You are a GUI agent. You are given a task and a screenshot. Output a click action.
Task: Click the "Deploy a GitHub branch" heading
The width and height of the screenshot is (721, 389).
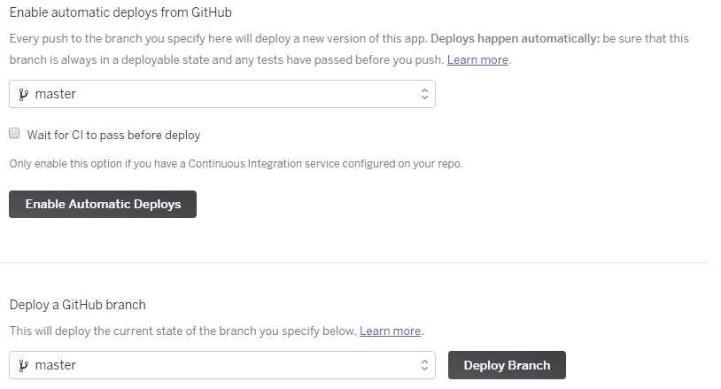click(x=78, y=305)
